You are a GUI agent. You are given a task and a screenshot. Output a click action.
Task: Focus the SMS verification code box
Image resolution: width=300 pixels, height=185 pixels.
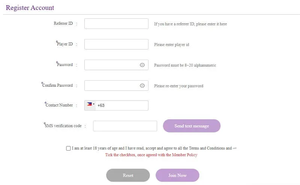[125, 126]
